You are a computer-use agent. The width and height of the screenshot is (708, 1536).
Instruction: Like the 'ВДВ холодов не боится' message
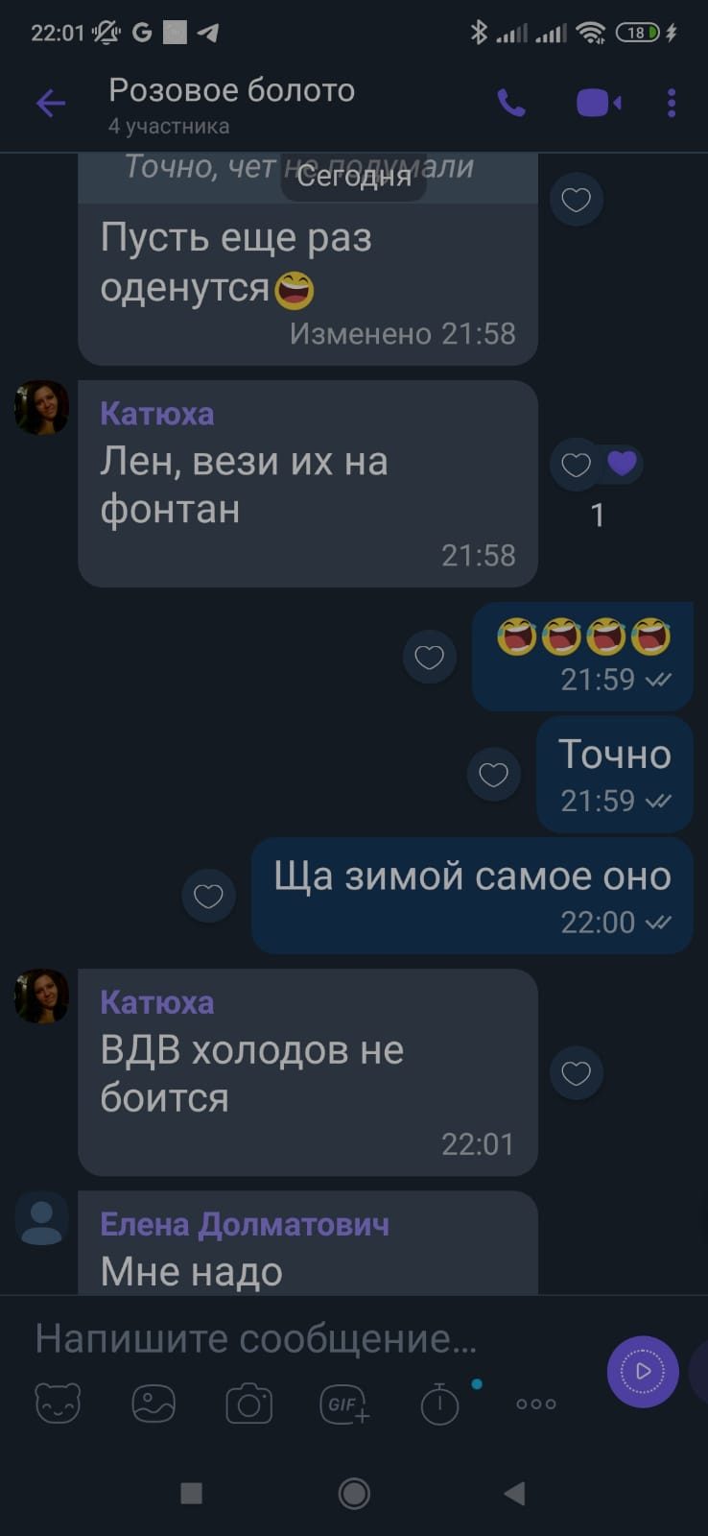point(576,1072)
